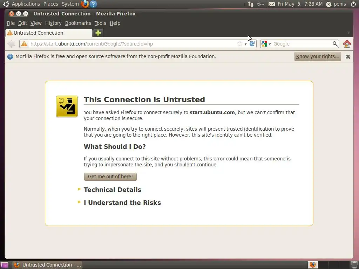The width and height of the screenshot is (359, 269).
Task: Open the Firefox Help menu
Action: (x=115, y=23)
